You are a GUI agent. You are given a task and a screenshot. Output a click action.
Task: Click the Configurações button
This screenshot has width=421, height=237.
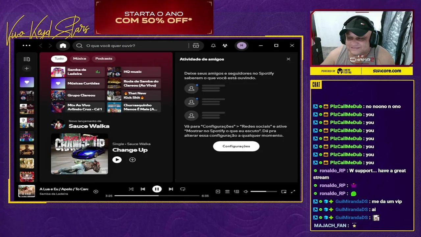pos(236,146)
